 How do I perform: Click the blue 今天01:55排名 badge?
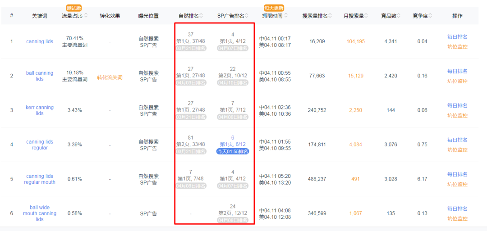pos(233,151)
